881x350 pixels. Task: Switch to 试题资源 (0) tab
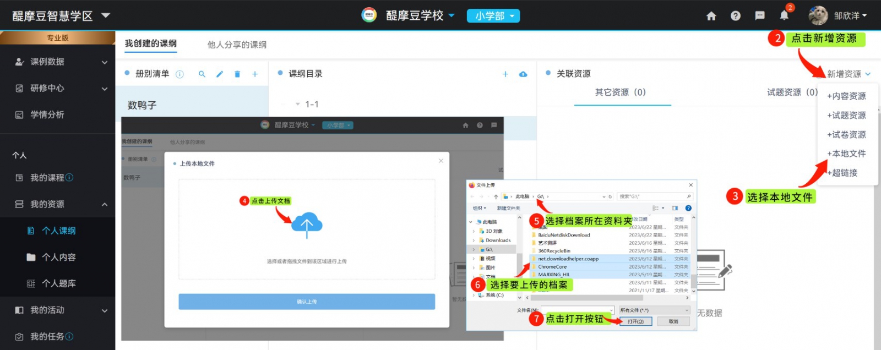point(792,92)
